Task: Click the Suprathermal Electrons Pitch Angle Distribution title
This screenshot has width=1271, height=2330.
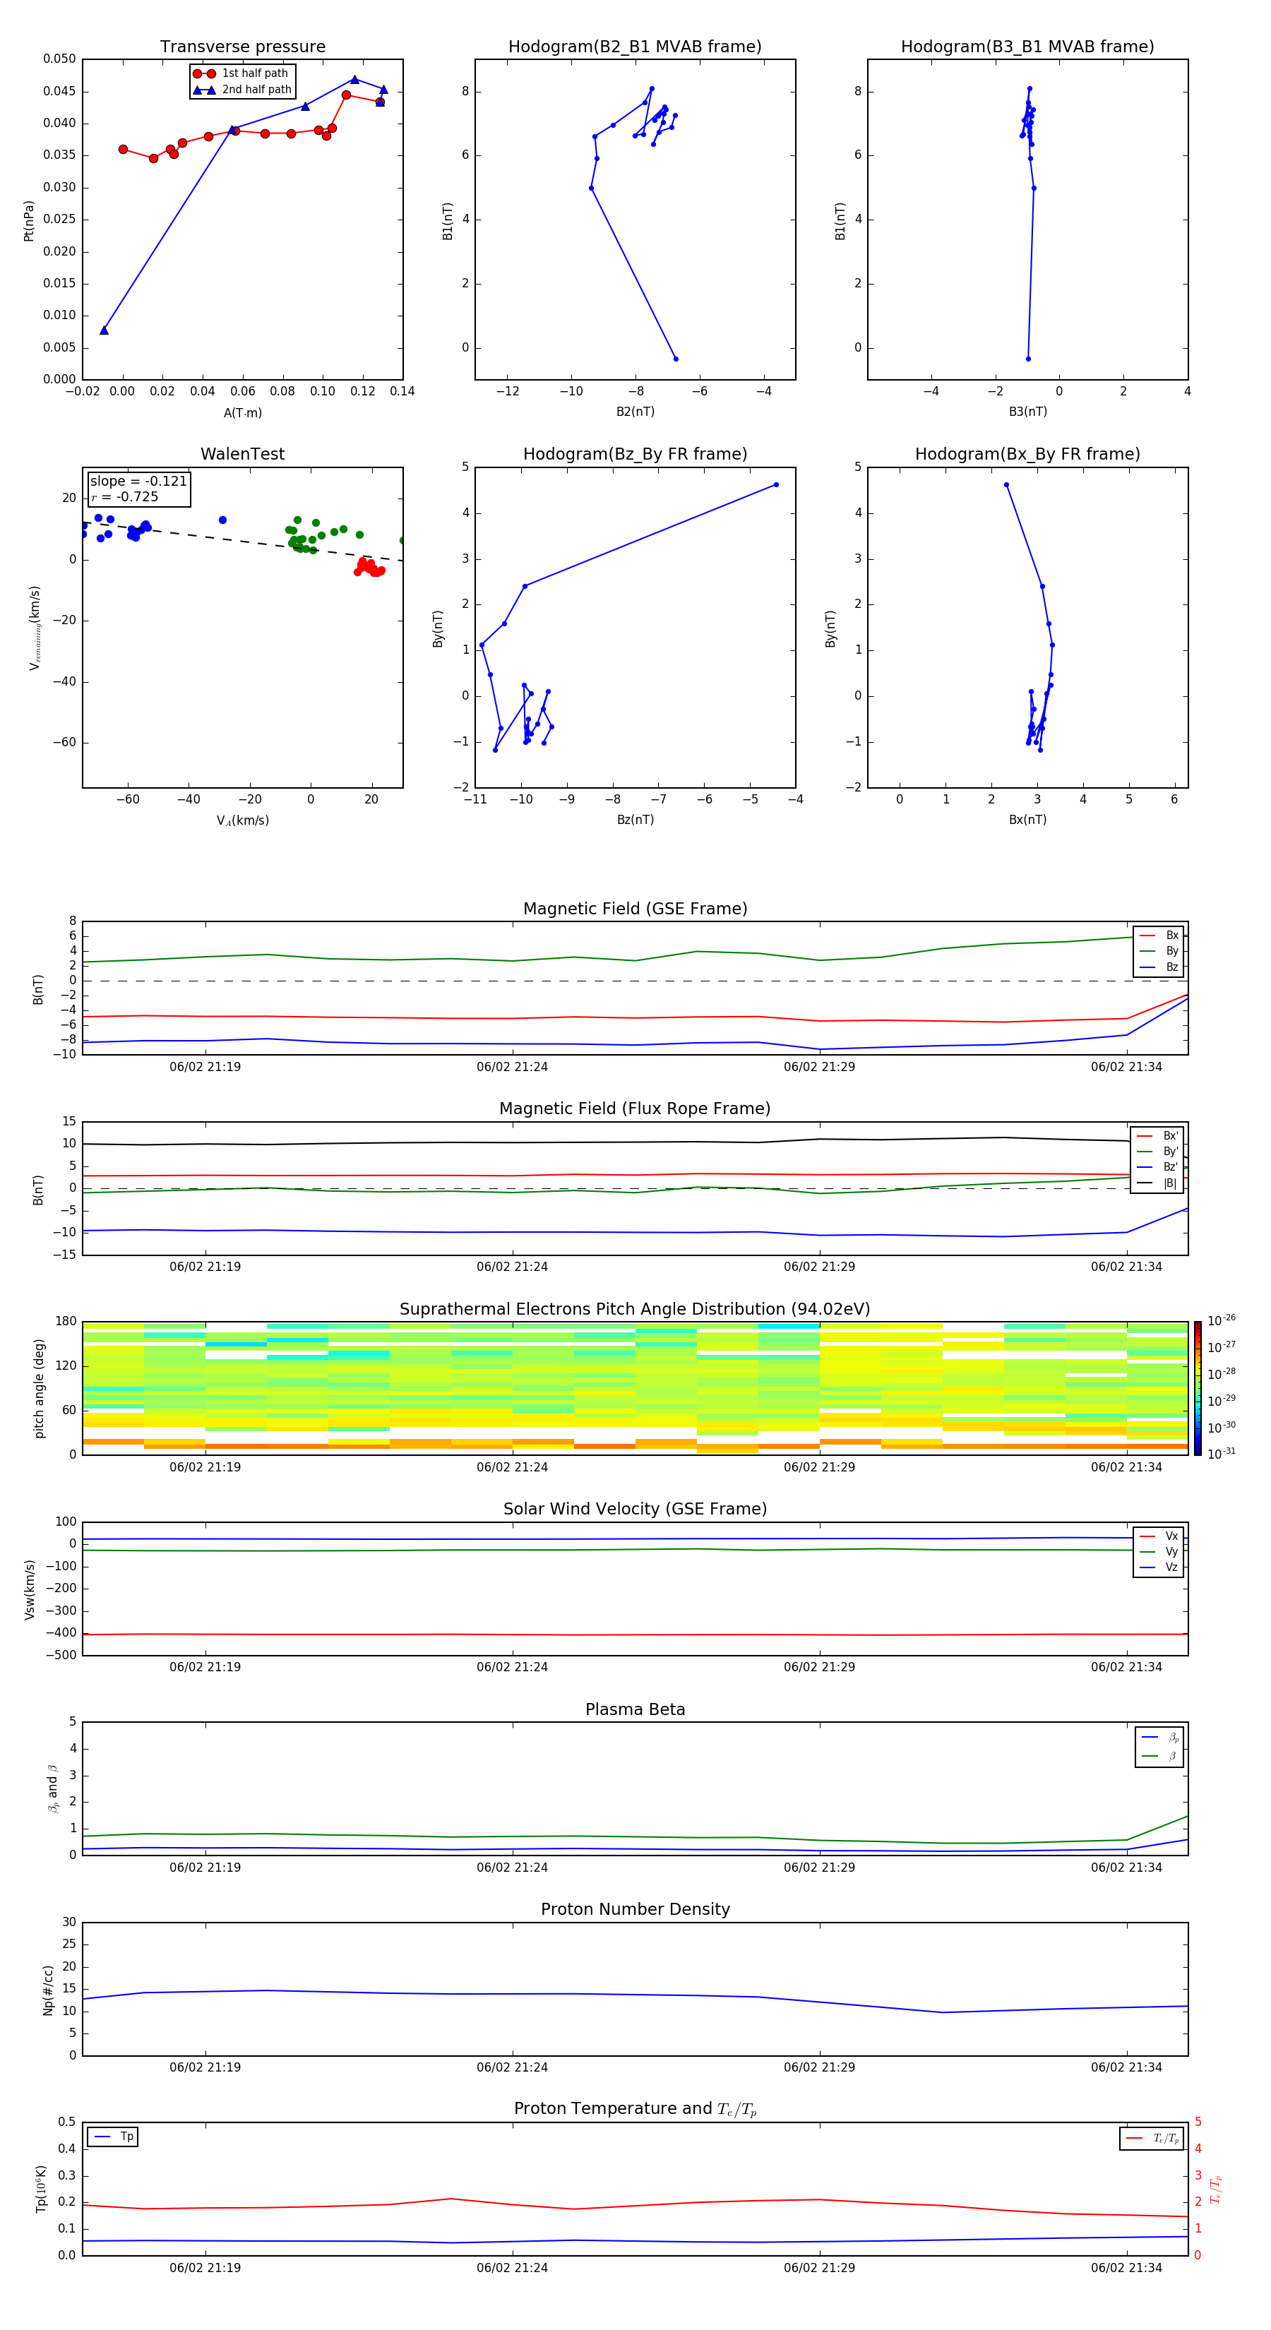Action: pyautogui.click(x=635, y=1310)
